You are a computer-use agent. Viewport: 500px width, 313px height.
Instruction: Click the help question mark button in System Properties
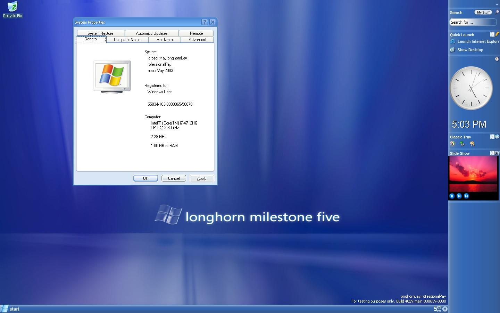[x=205, y=22]
